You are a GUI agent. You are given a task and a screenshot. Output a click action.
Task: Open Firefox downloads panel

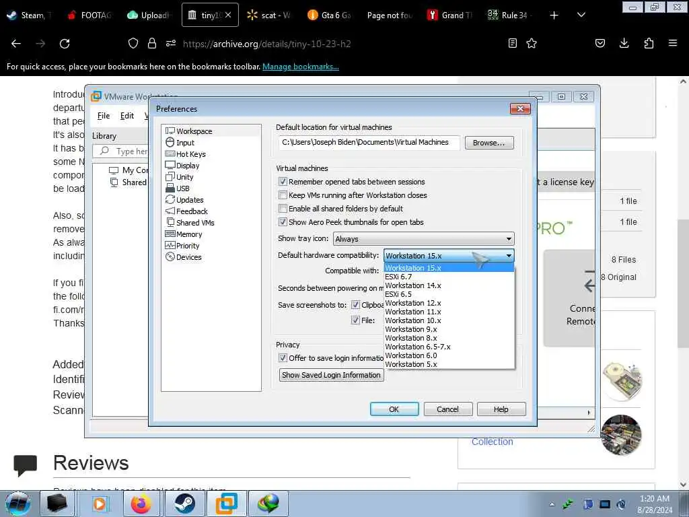tap(624, 43)
